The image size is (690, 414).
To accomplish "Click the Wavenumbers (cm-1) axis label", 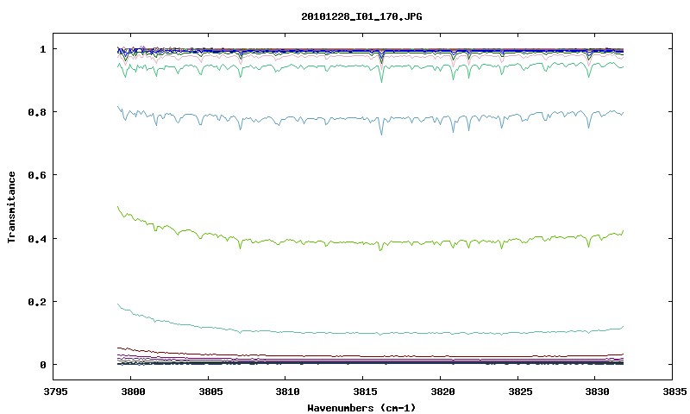I will coord(361,408).
